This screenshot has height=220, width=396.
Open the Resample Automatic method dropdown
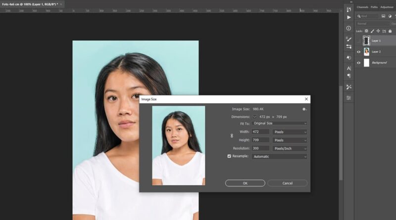[x=279, y=156]
